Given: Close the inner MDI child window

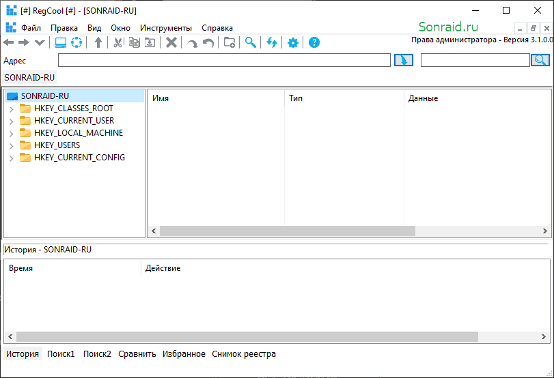Looking at the screenshot, I should pos(546,28).
